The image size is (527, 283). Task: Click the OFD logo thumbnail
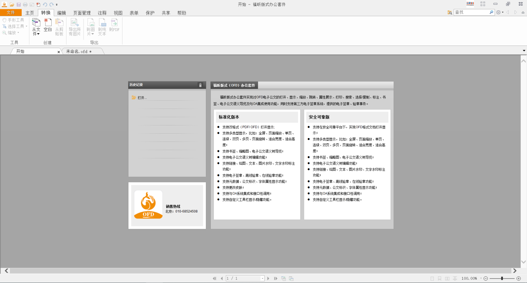pos(148,205)
